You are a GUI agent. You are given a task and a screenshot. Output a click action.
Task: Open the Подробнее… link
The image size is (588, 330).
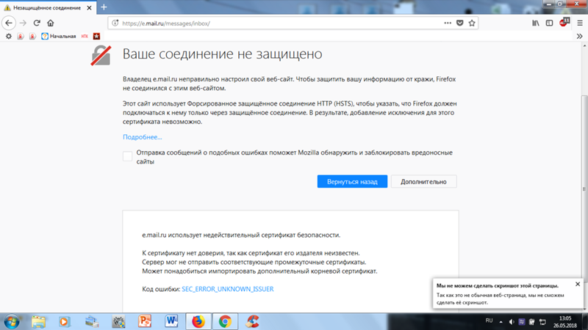(x=142, y=137)
